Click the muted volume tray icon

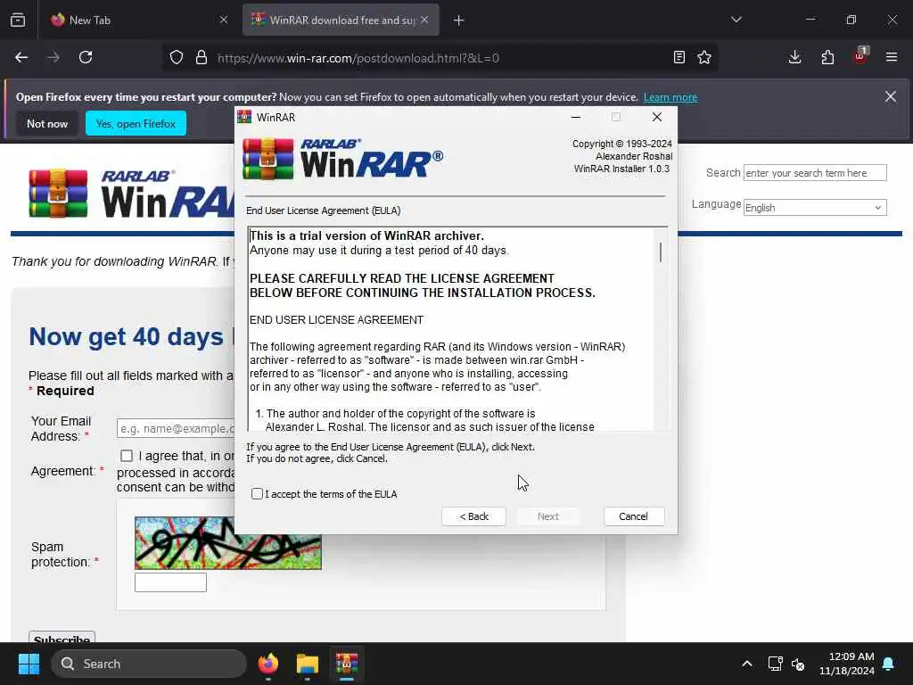pos(798,664)
